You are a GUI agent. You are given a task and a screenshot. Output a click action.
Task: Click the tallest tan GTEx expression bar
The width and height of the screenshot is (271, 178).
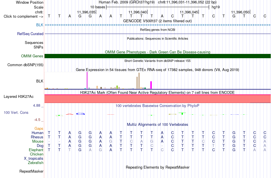pyautogui.click(x=139, y=81)
